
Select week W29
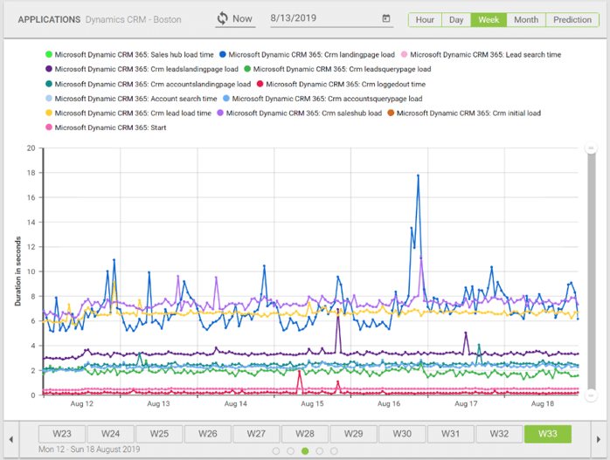(353, 434)
